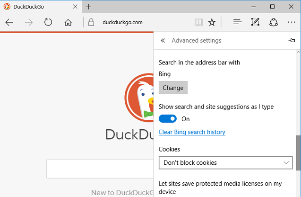Click the padlock security icon

(91, 22)
